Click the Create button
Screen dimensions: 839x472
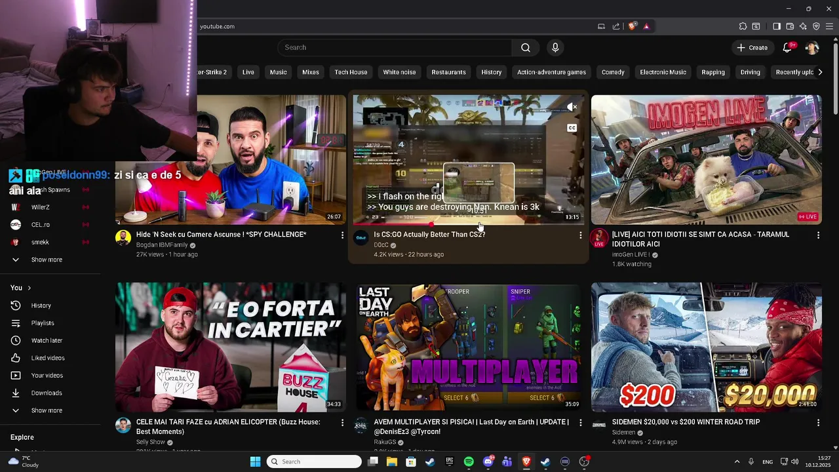(752, 47)
